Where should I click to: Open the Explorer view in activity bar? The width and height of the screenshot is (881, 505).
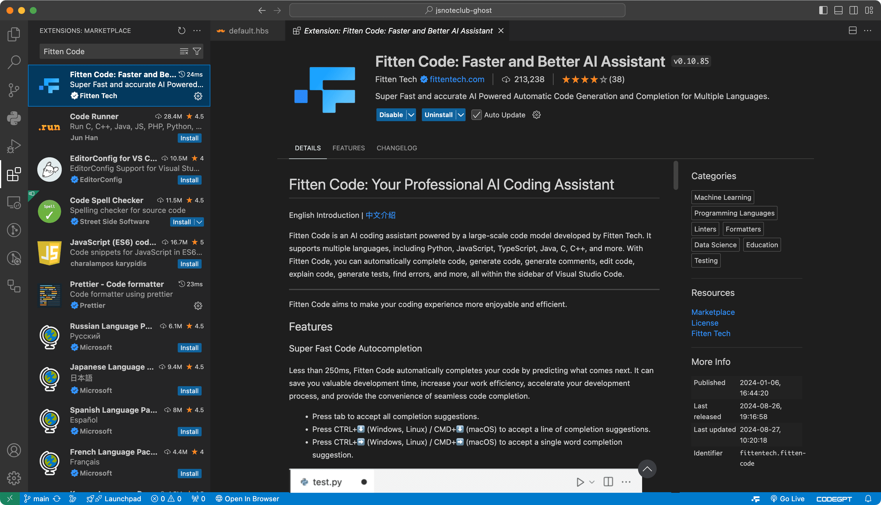click(14, 34)
